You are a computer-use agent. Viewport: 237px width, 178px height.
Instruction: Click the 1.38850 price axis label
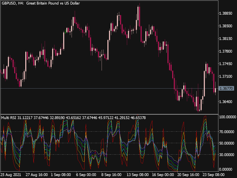(x=226, y=13)
